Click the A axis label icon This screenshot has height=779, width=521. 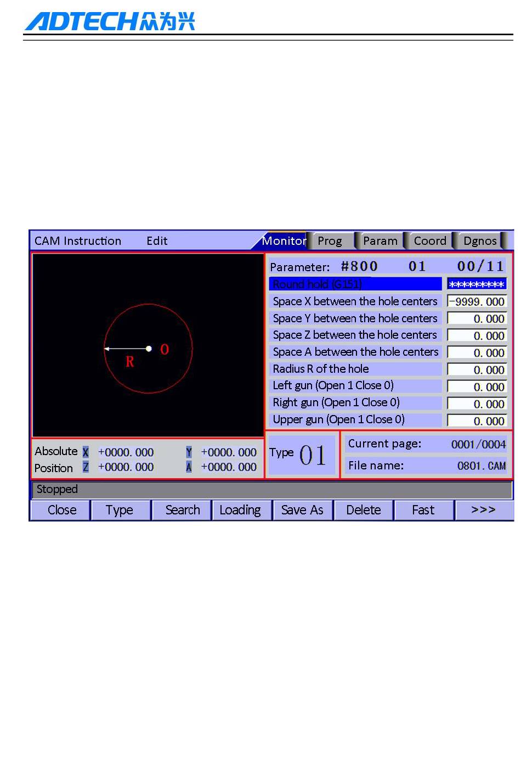click(x=189, y=467)
